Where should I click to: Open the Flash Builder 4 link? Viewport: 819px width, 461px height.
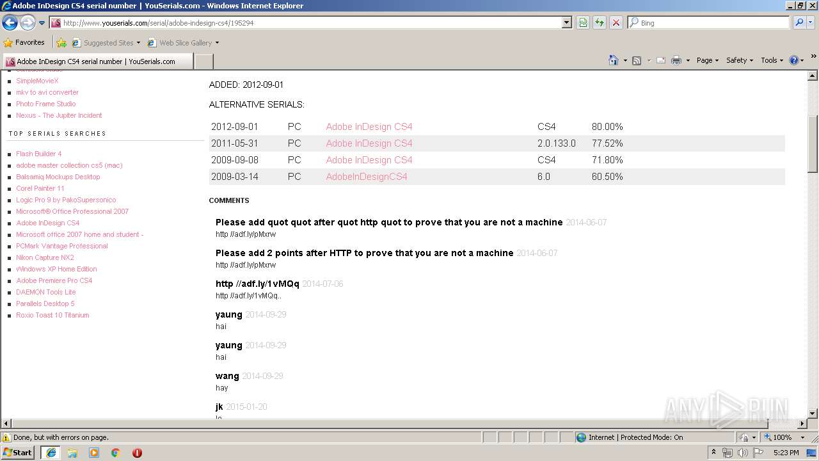pos(39,154)
